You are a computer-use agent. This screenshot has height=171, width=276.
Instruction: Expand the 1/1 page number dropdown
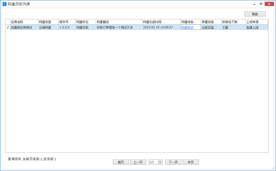160,162
